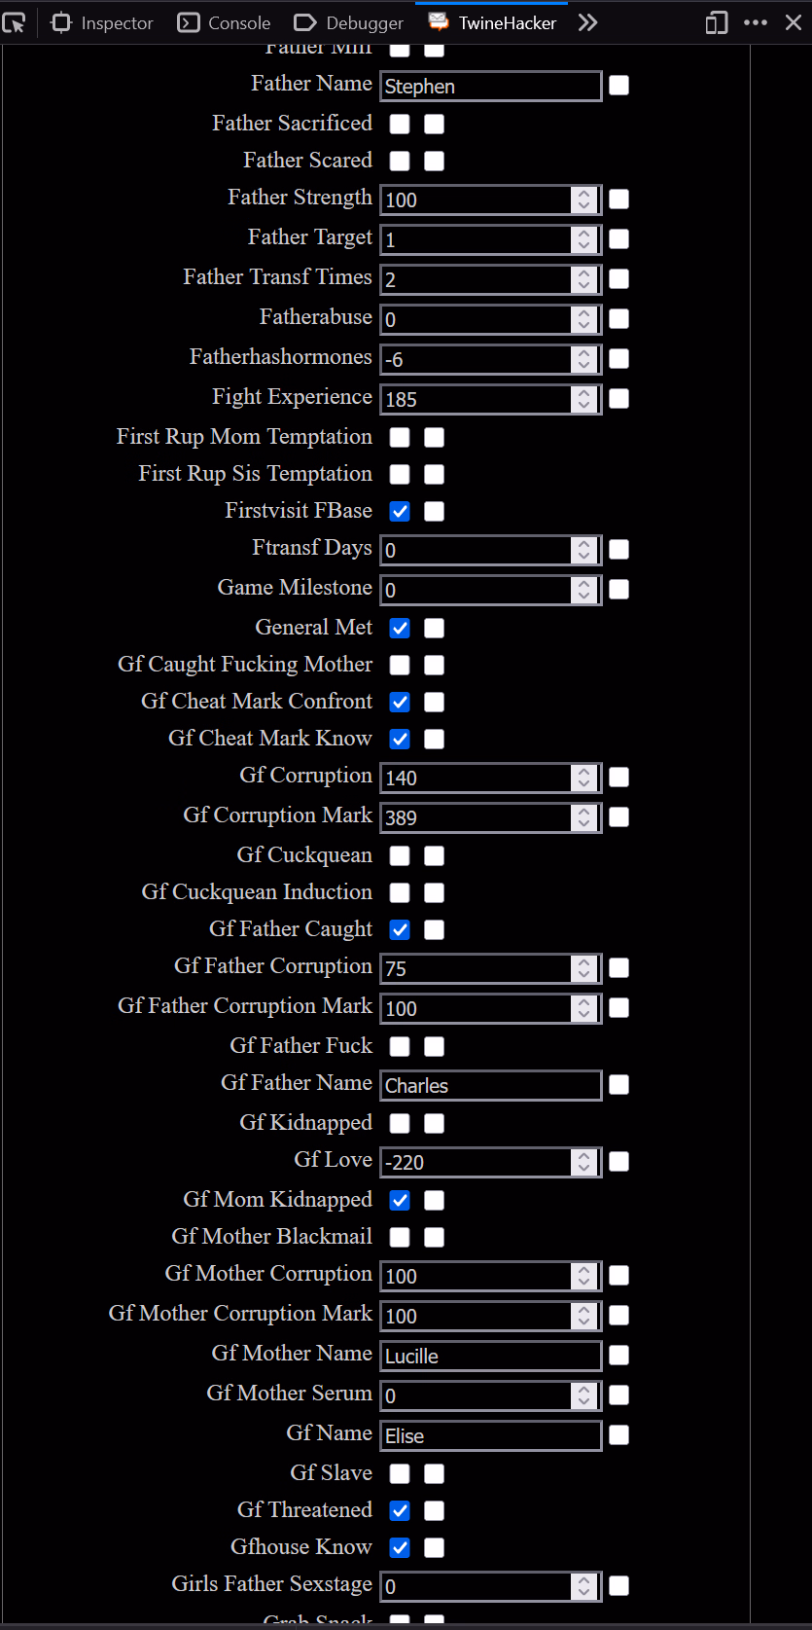
Task: Uncheck the Firstvisit FBase checkbox
Action: pyautogui.click(x=400, y=511)
